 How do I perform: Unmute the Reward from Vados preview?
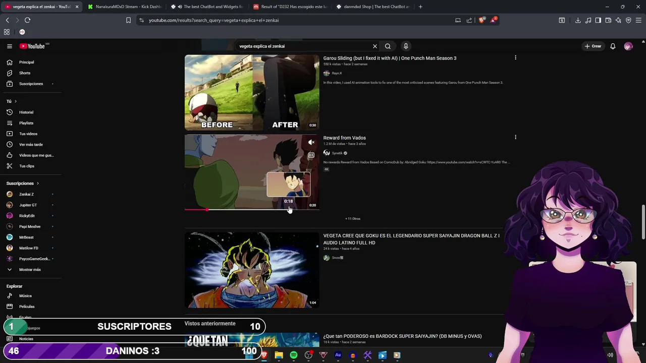[x=311, y=143]
